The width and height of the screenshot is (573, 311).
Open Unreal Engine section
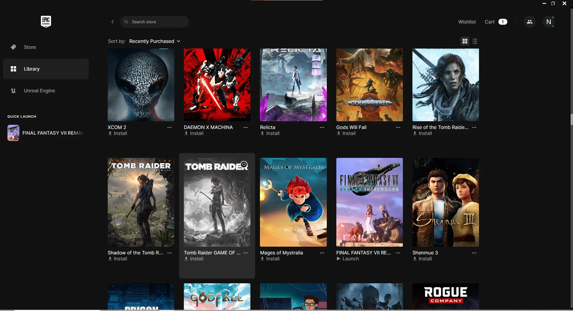coord(46,91)
